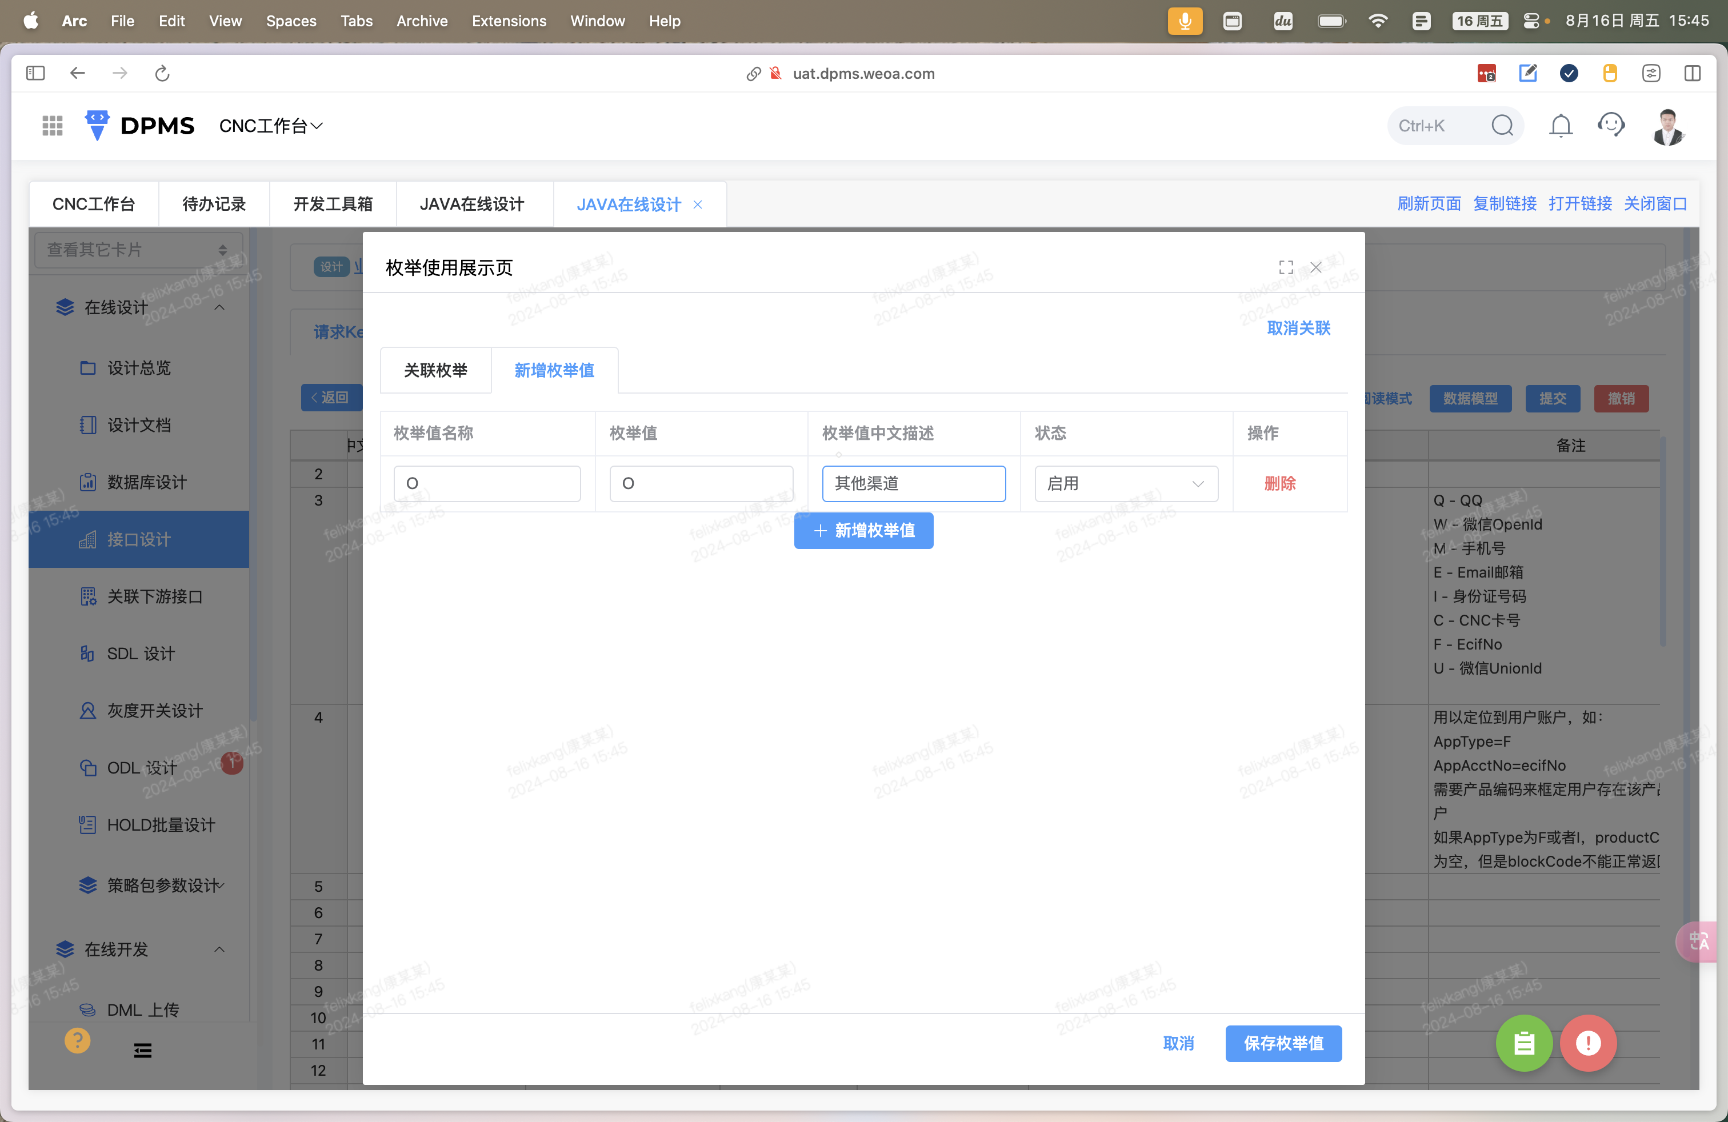This screenshot has height=1122, width=1728.
Task: Open the CNC工作台 workspace dropdown
Action: (x=270, y=126)
